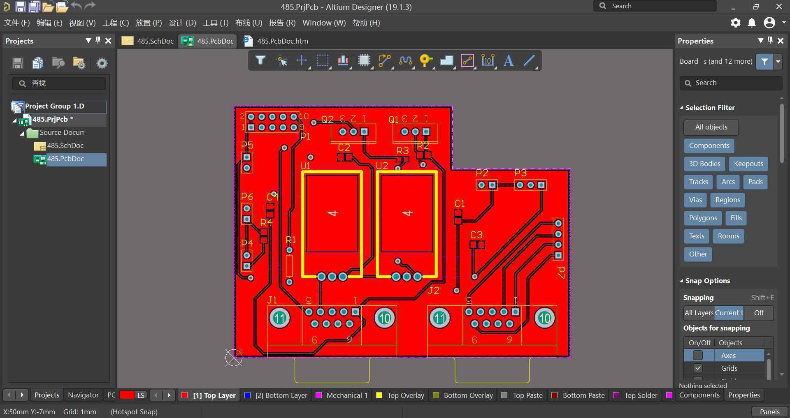Click the Mechanical 1 magenta swatch
Image resolution: width=790 pixels, height=418 pixels.
click(x=318, y=395)
